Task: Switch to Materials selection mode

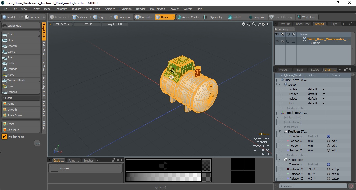Action: (144, 17)
